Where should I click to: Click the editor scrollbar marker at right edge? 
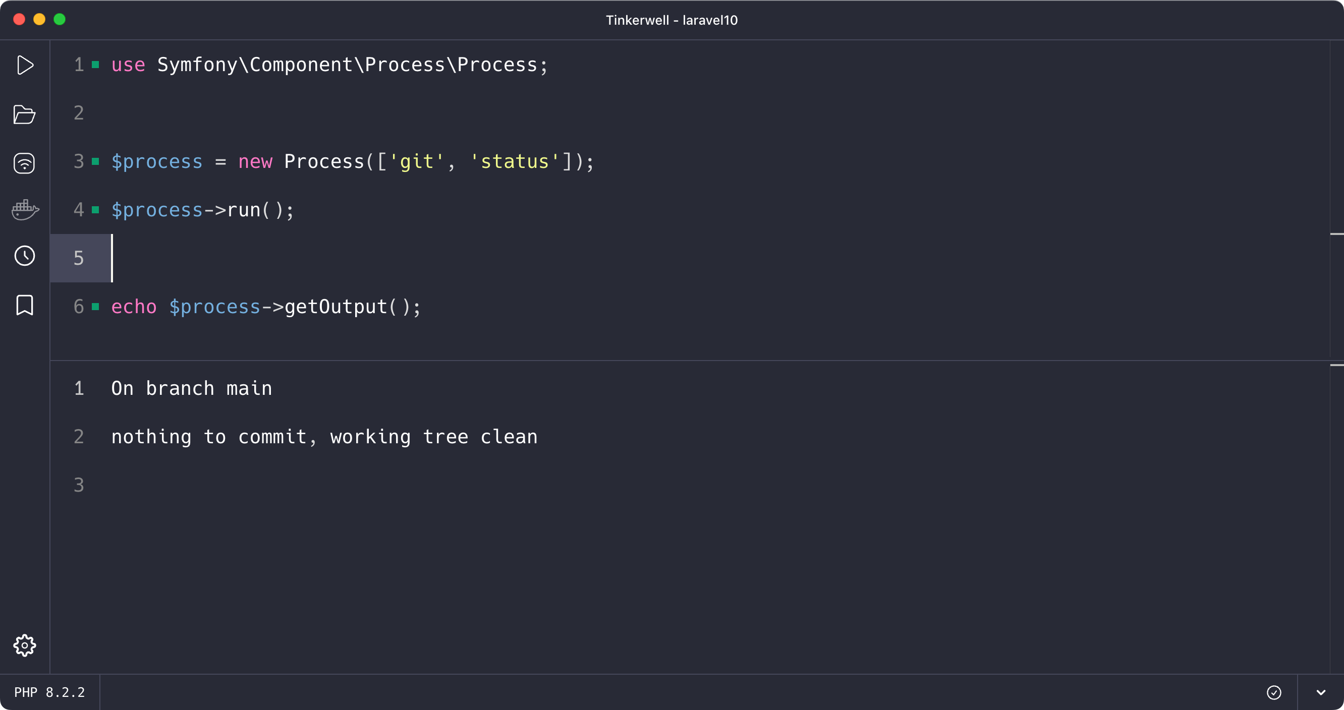point(1337,233)
